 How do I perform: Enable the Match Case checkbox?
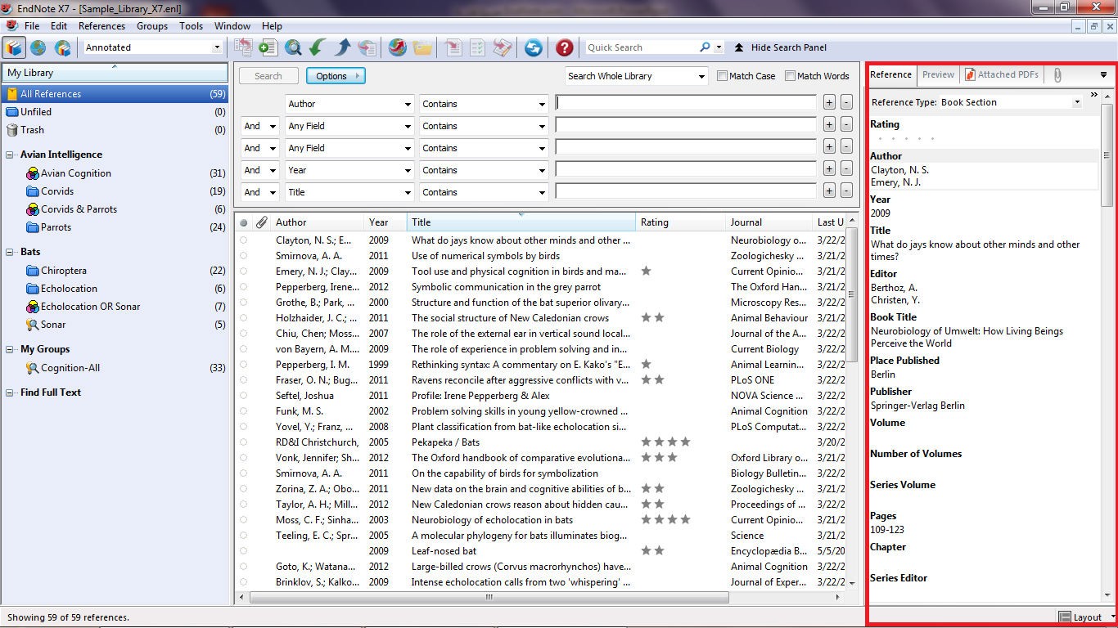point(722,76)
